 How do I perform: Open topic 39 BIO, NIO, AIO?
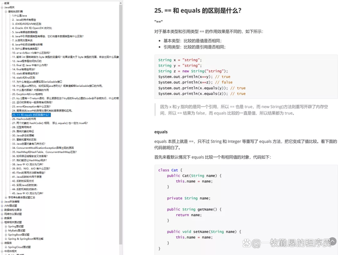(x=31, y=169)
